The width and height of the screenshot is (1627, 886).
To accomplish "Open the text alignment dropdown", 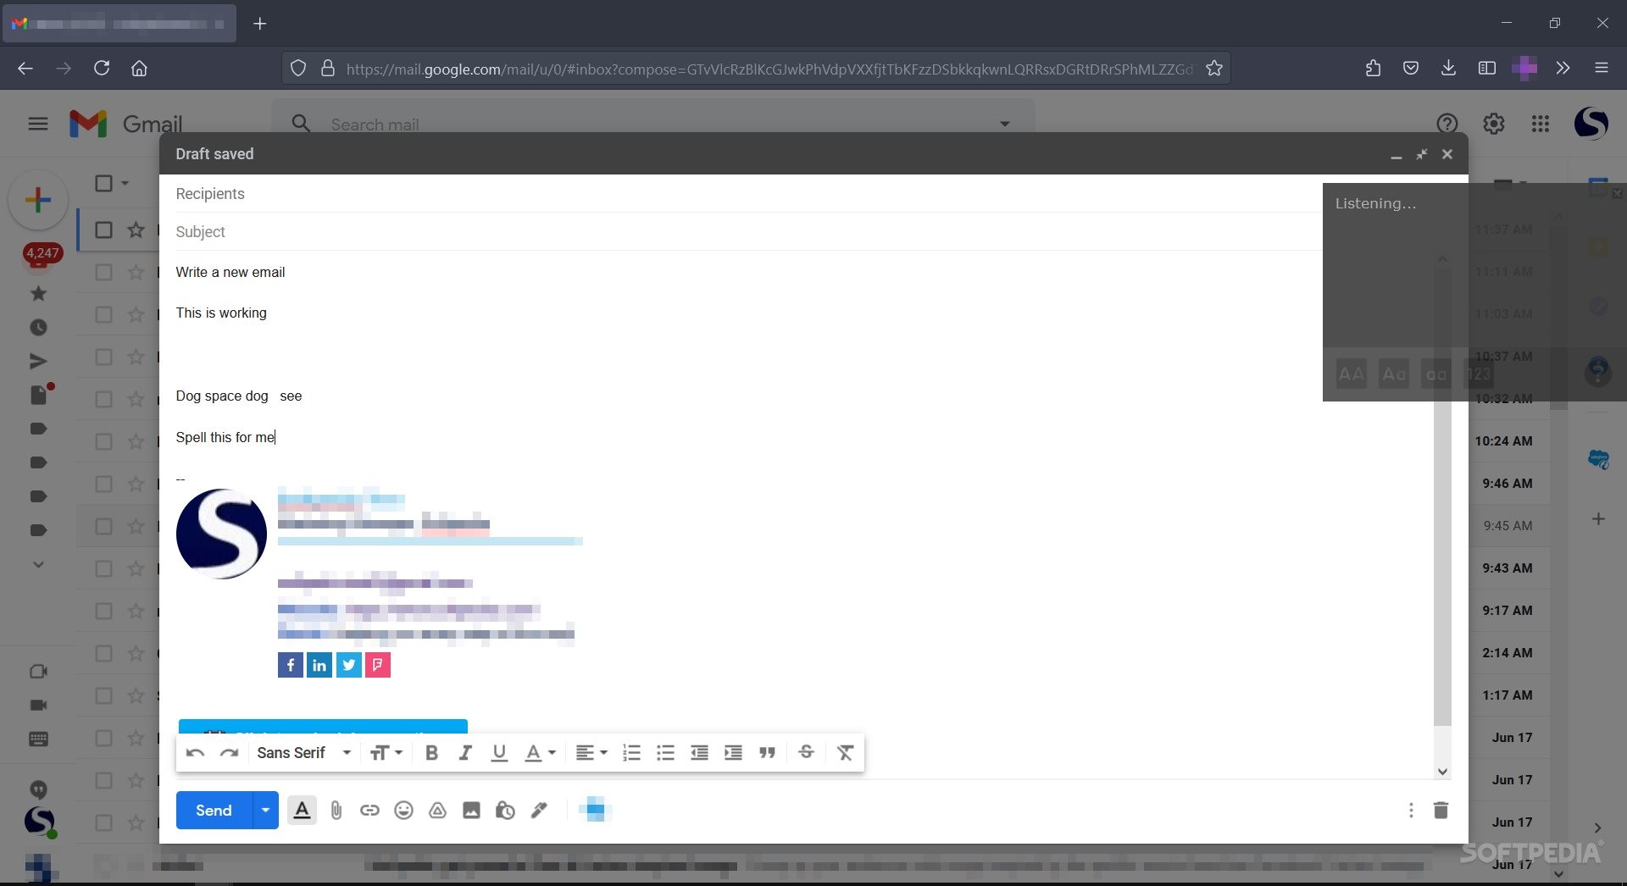I will click(591, 753).
